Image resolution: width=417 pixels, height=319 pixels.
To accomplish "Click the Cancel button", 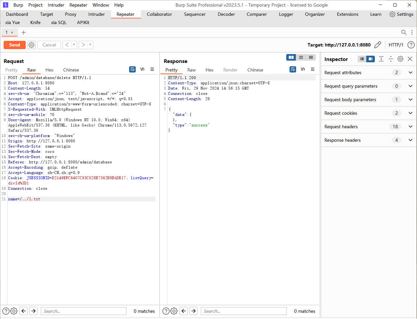I will coord(49,45).
